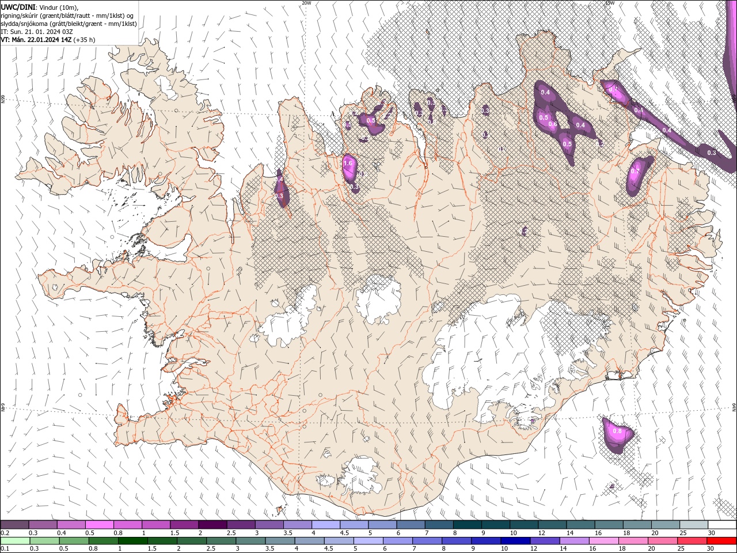Click the "UWC/DINI" title text
Image resolution: width=737 pixels, height=553 pixels.
tap(18, 7)
